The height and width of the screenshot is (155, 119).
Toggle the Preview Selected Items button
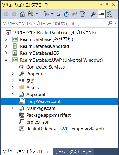(x=101, y=14)
